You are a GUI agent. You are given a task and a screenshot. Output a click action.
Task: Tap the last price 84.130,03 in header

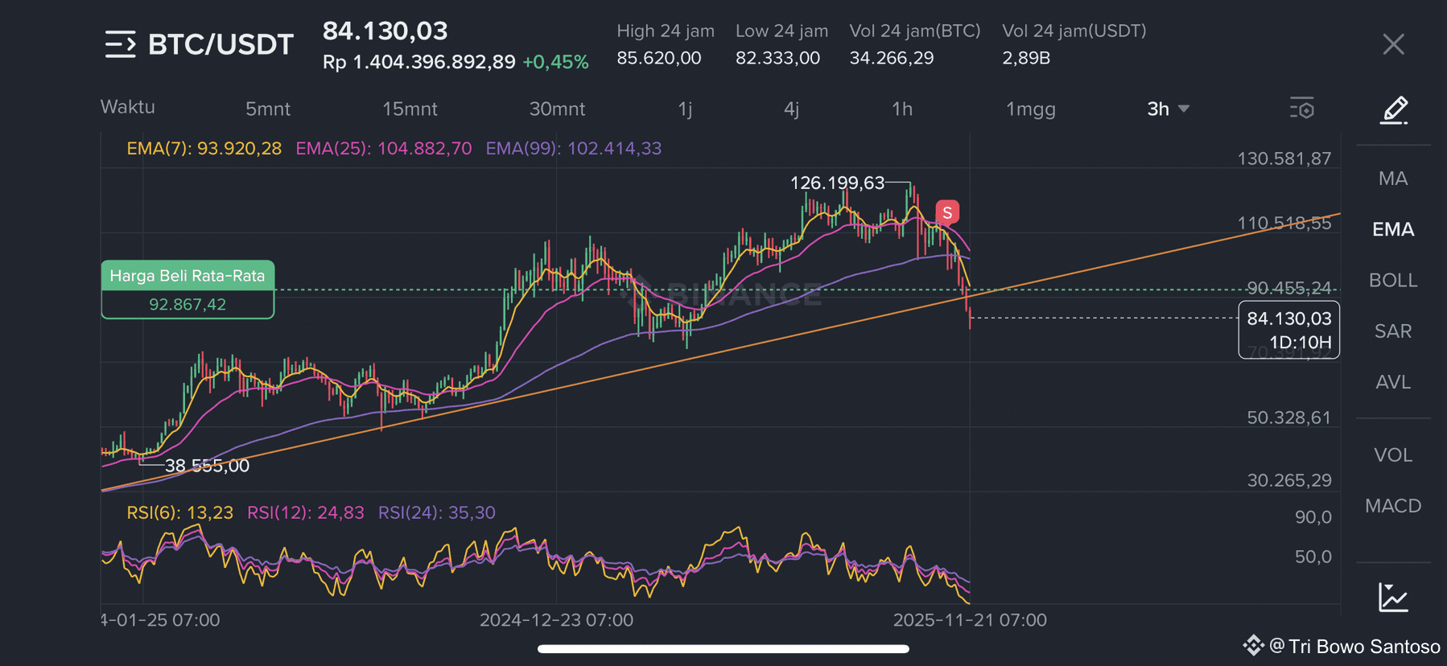pyautogui.click(x=385, y=31)
